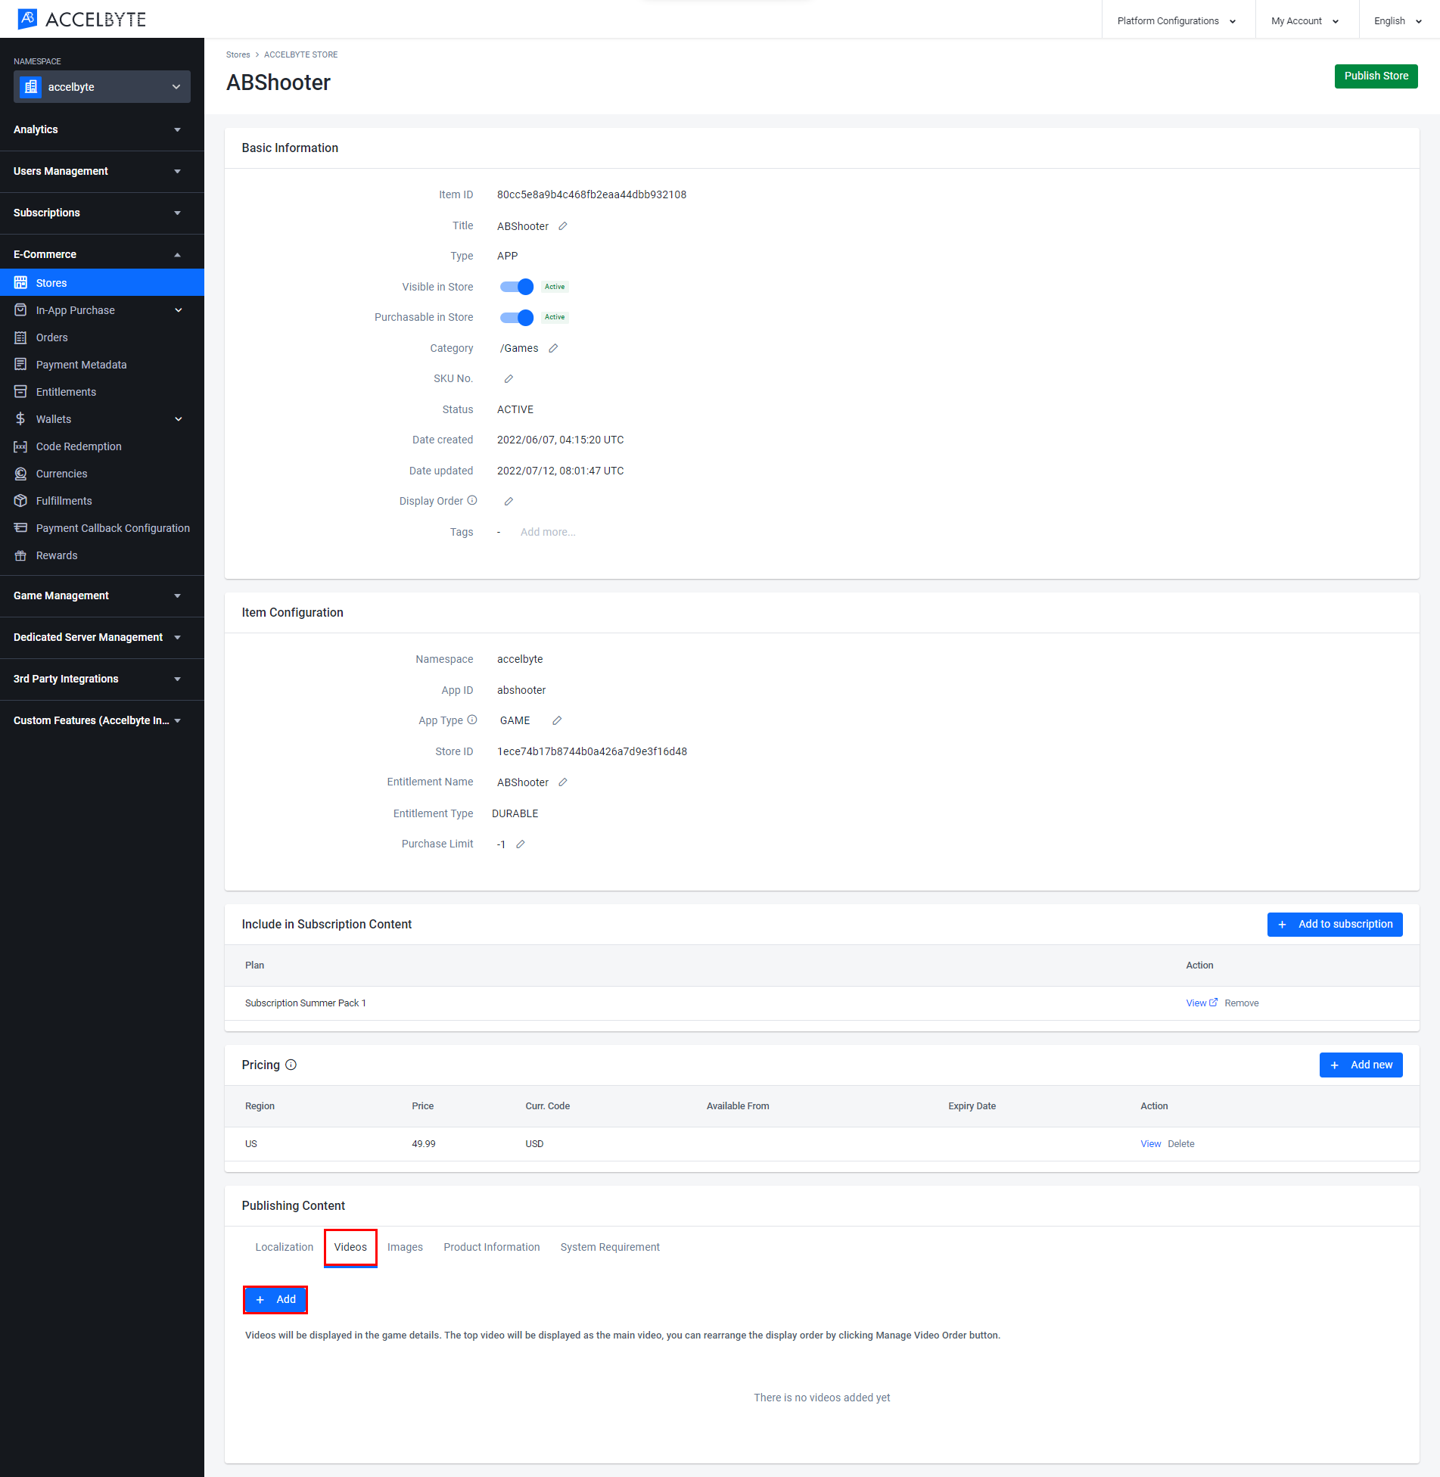
Task: Click the Fulfillments box icon
Action: coord(20,501)
